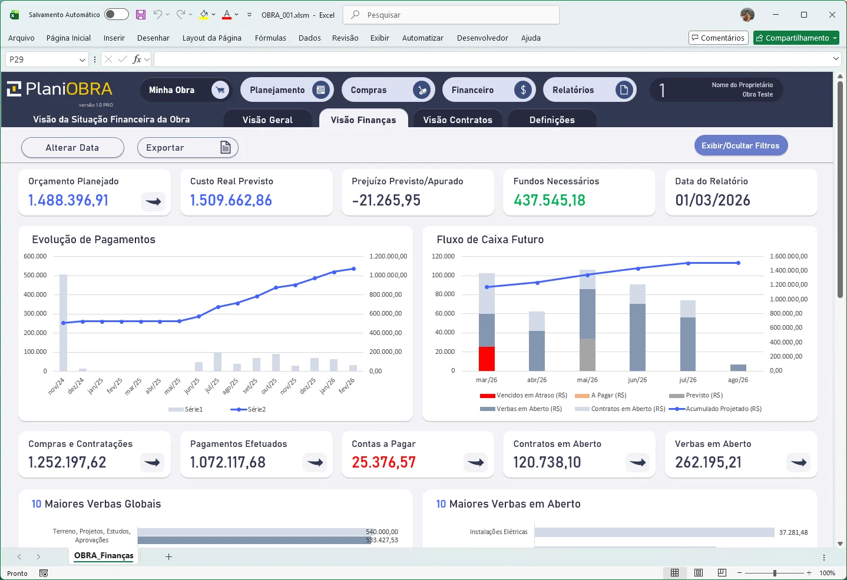
Task: Click the Planejamento calendar icon
Action: (321, 90)
